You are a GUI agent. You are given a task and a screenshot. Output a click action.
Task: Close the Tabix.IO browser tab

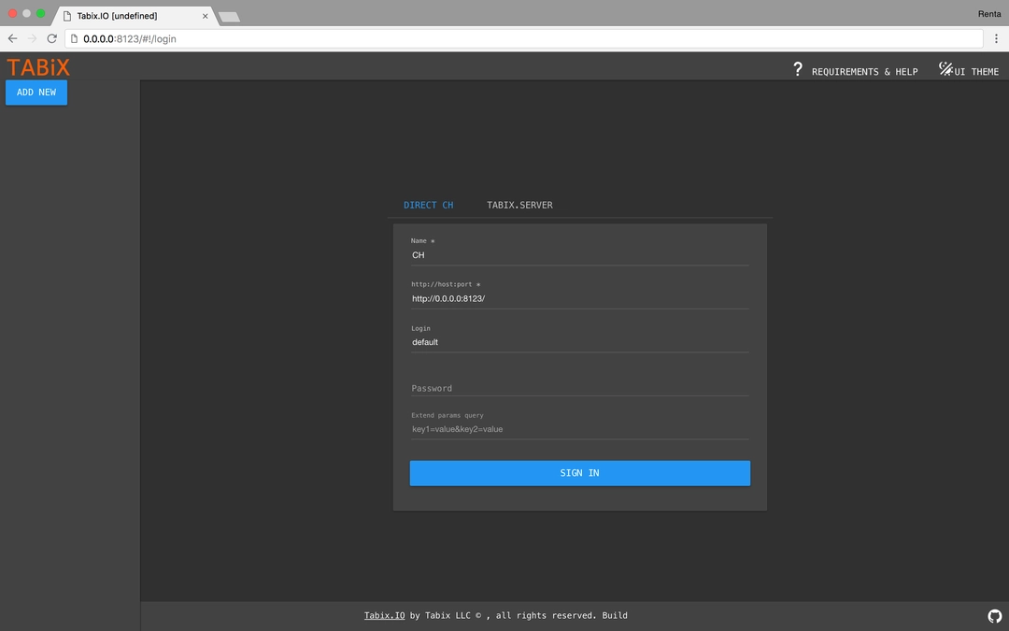[206, 16]
